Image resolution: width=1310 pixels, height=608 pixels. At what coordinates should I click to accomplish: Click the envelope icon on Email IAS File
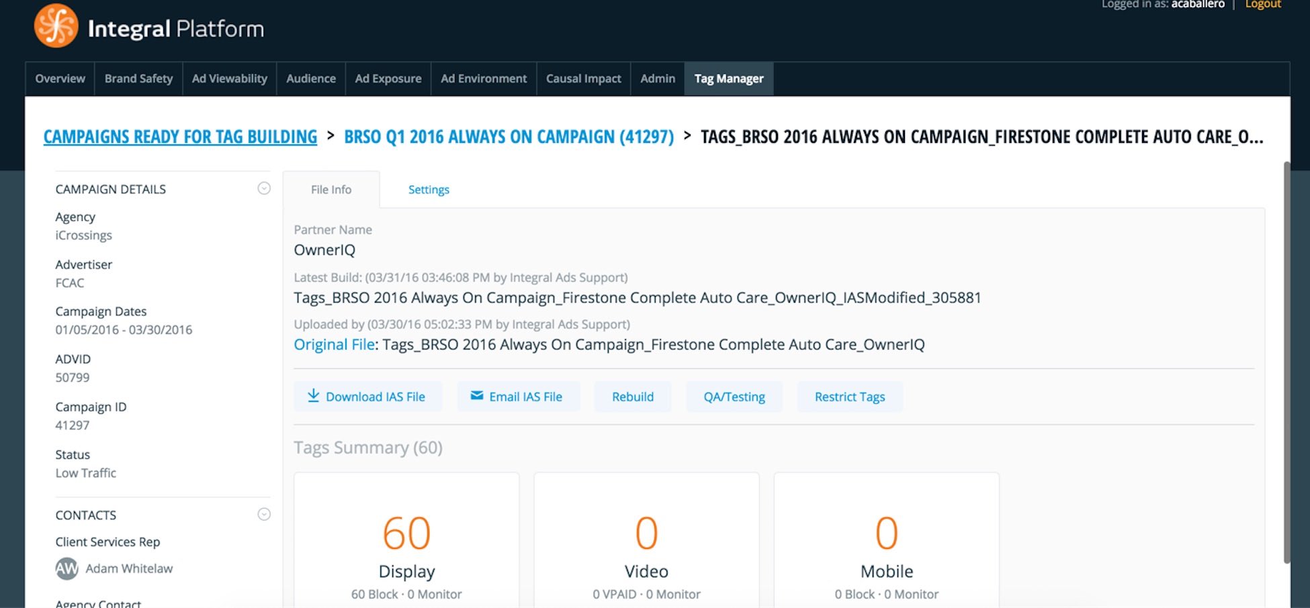[x=477, y=395]
